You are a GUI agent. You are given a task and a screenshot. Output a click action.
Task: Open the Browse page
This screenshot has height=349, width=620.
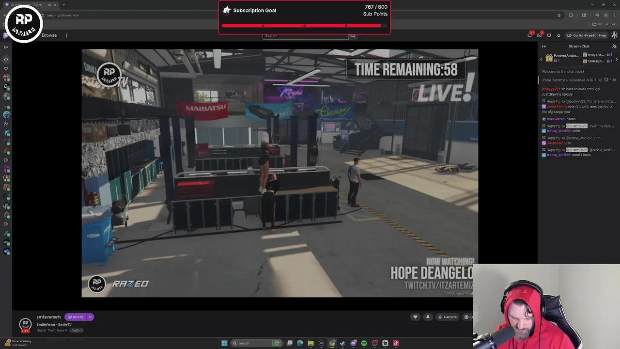[x=49, y=35]
